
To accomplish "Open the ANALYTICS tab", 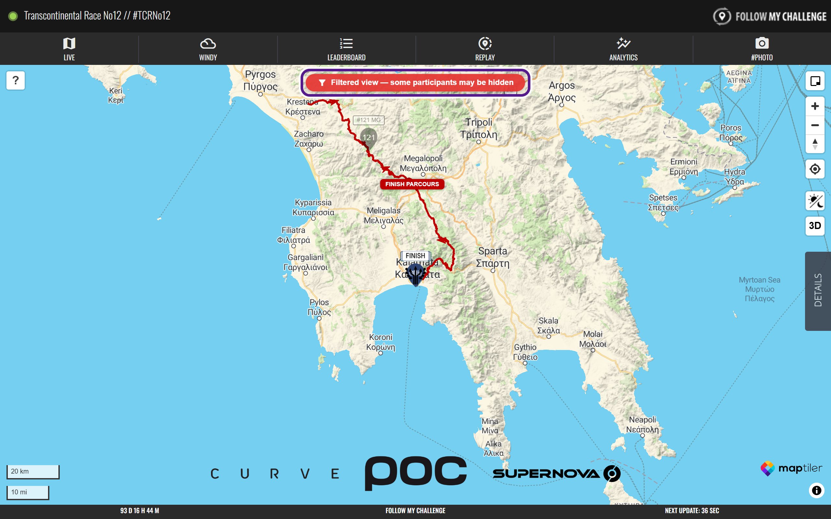I will tap(623, 49).
